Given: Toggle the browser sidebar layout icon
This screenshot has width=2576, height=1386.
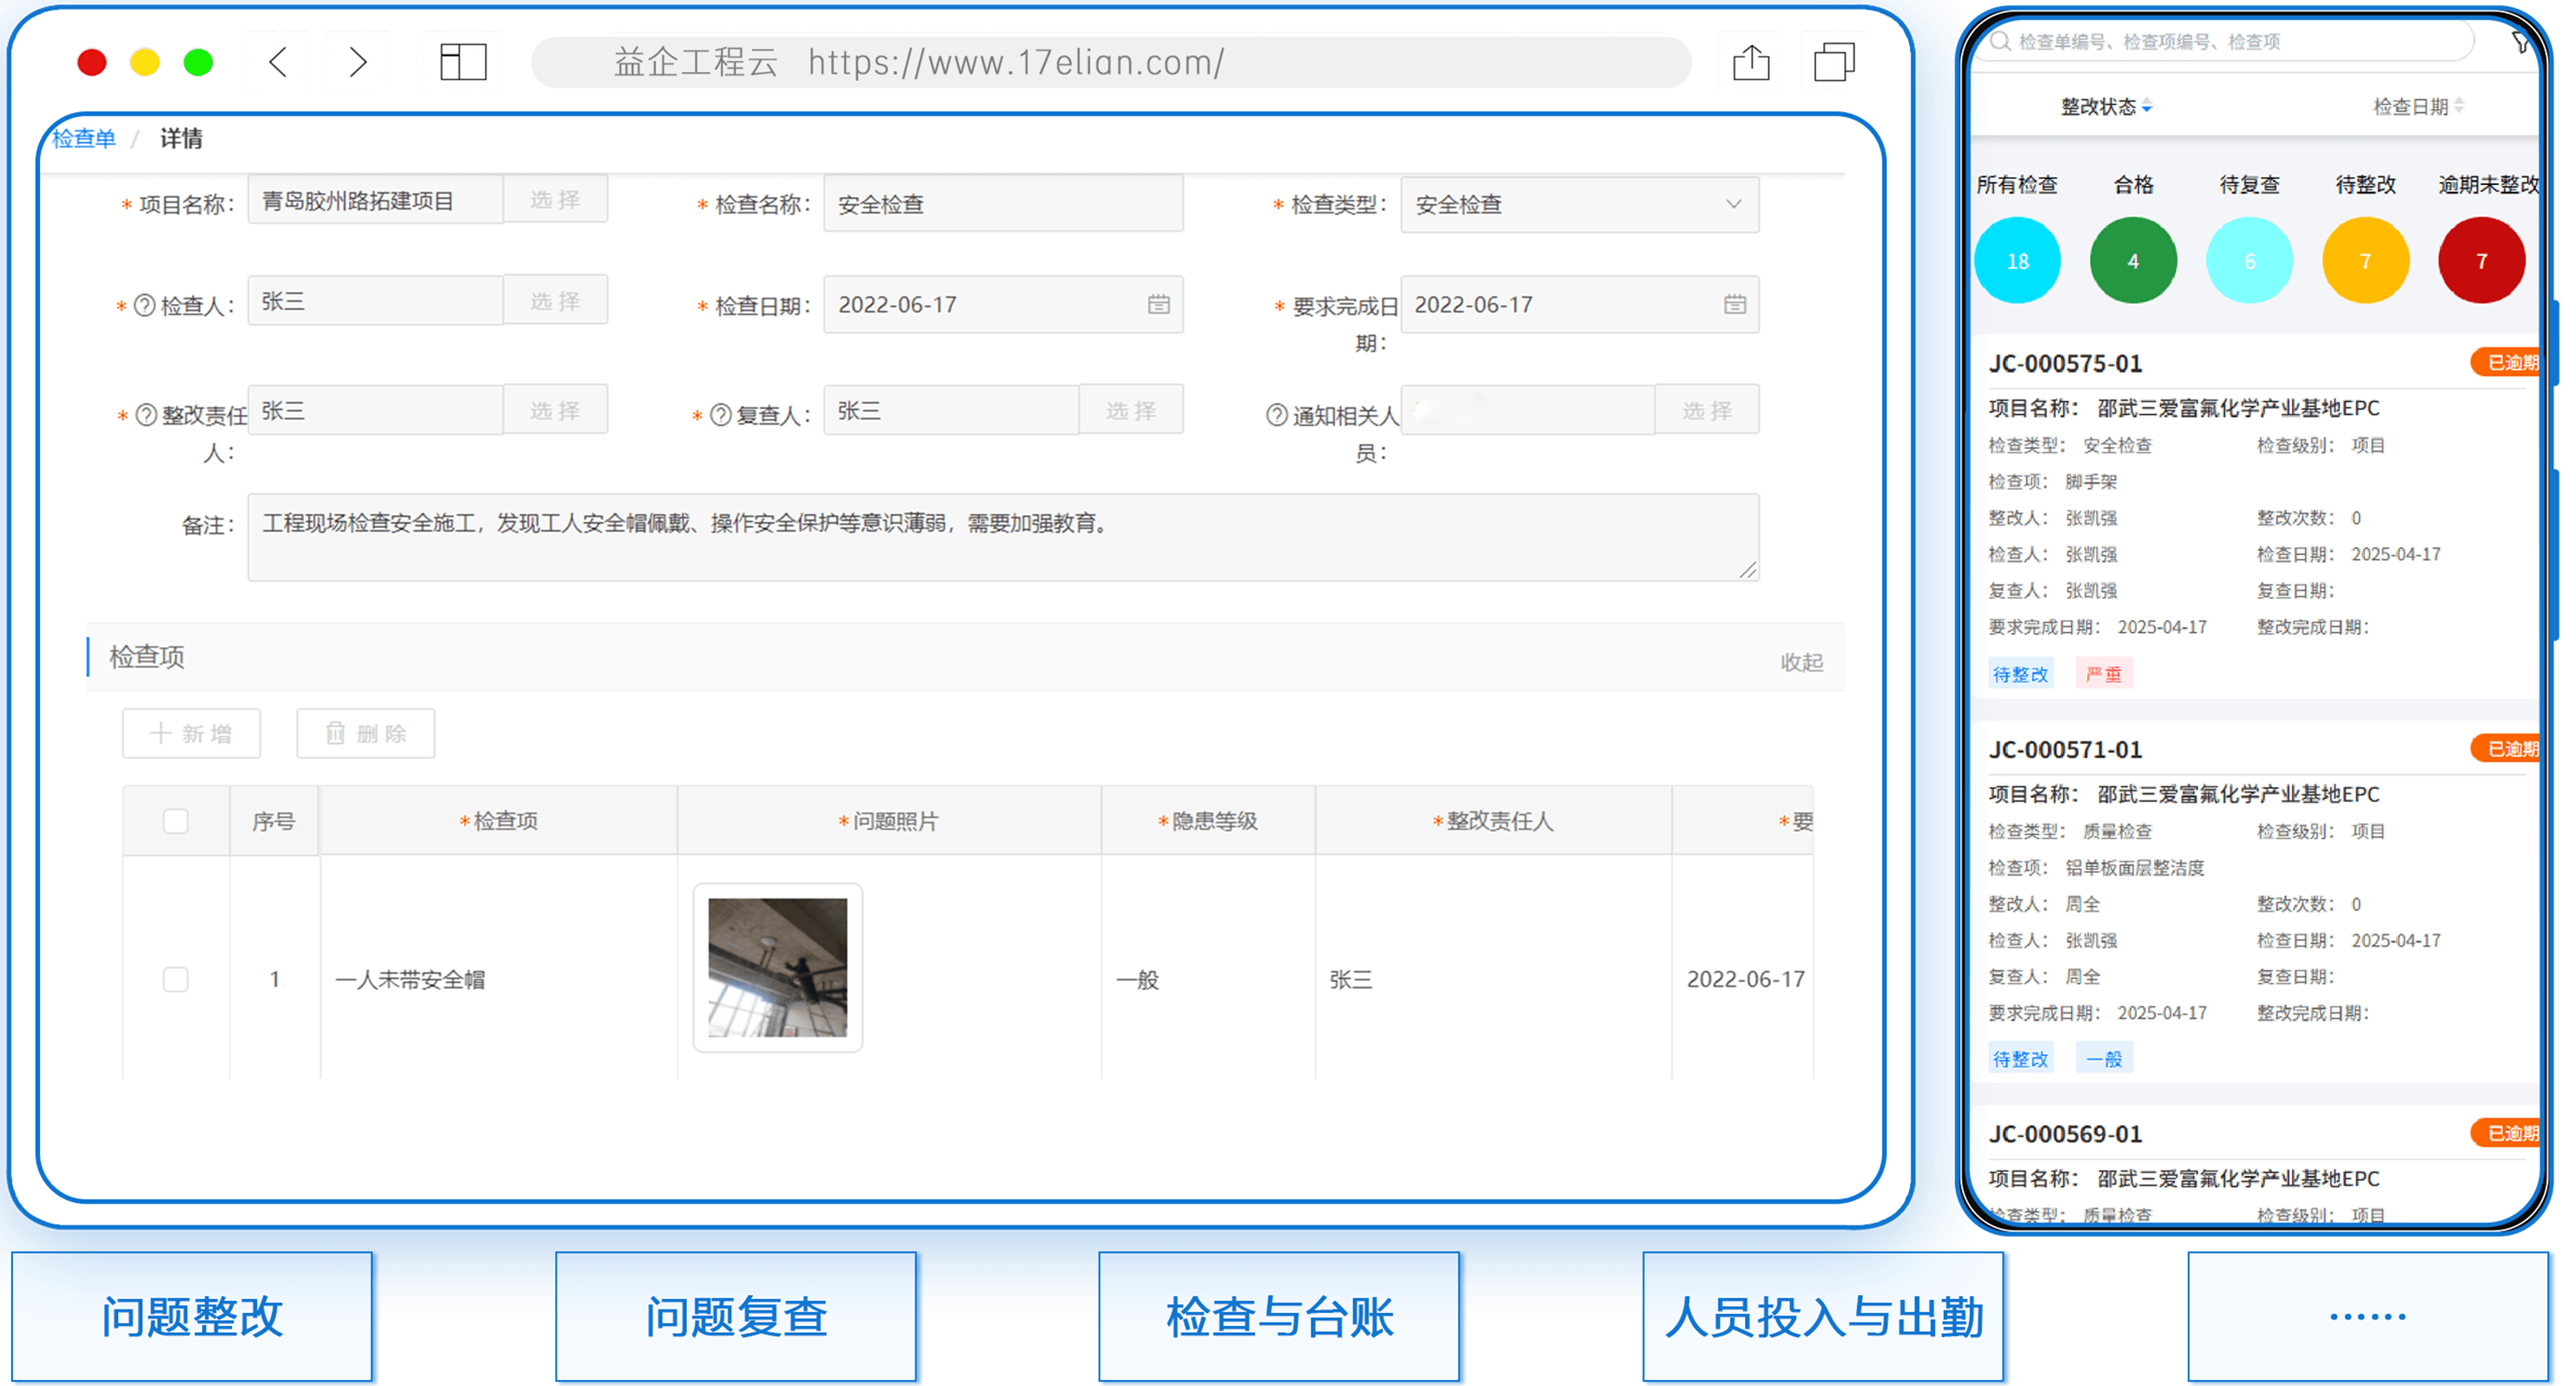Looking at the screenshot, I should tap(463, 62).
